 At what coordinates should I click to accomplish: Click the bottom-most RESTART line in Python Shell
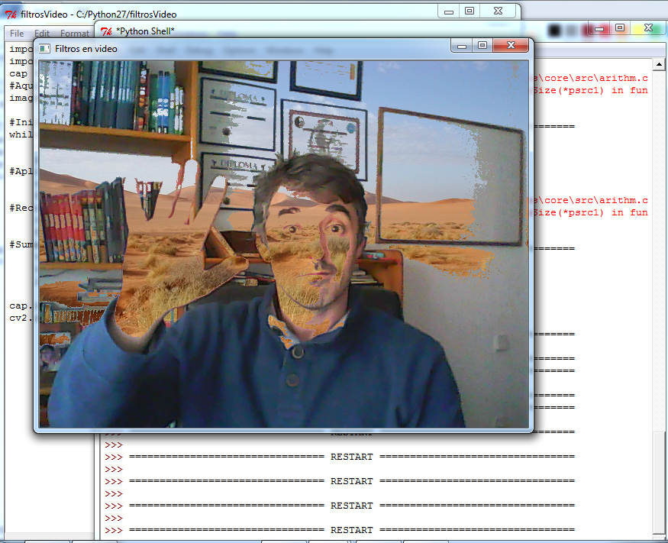[x=340, y=530]
